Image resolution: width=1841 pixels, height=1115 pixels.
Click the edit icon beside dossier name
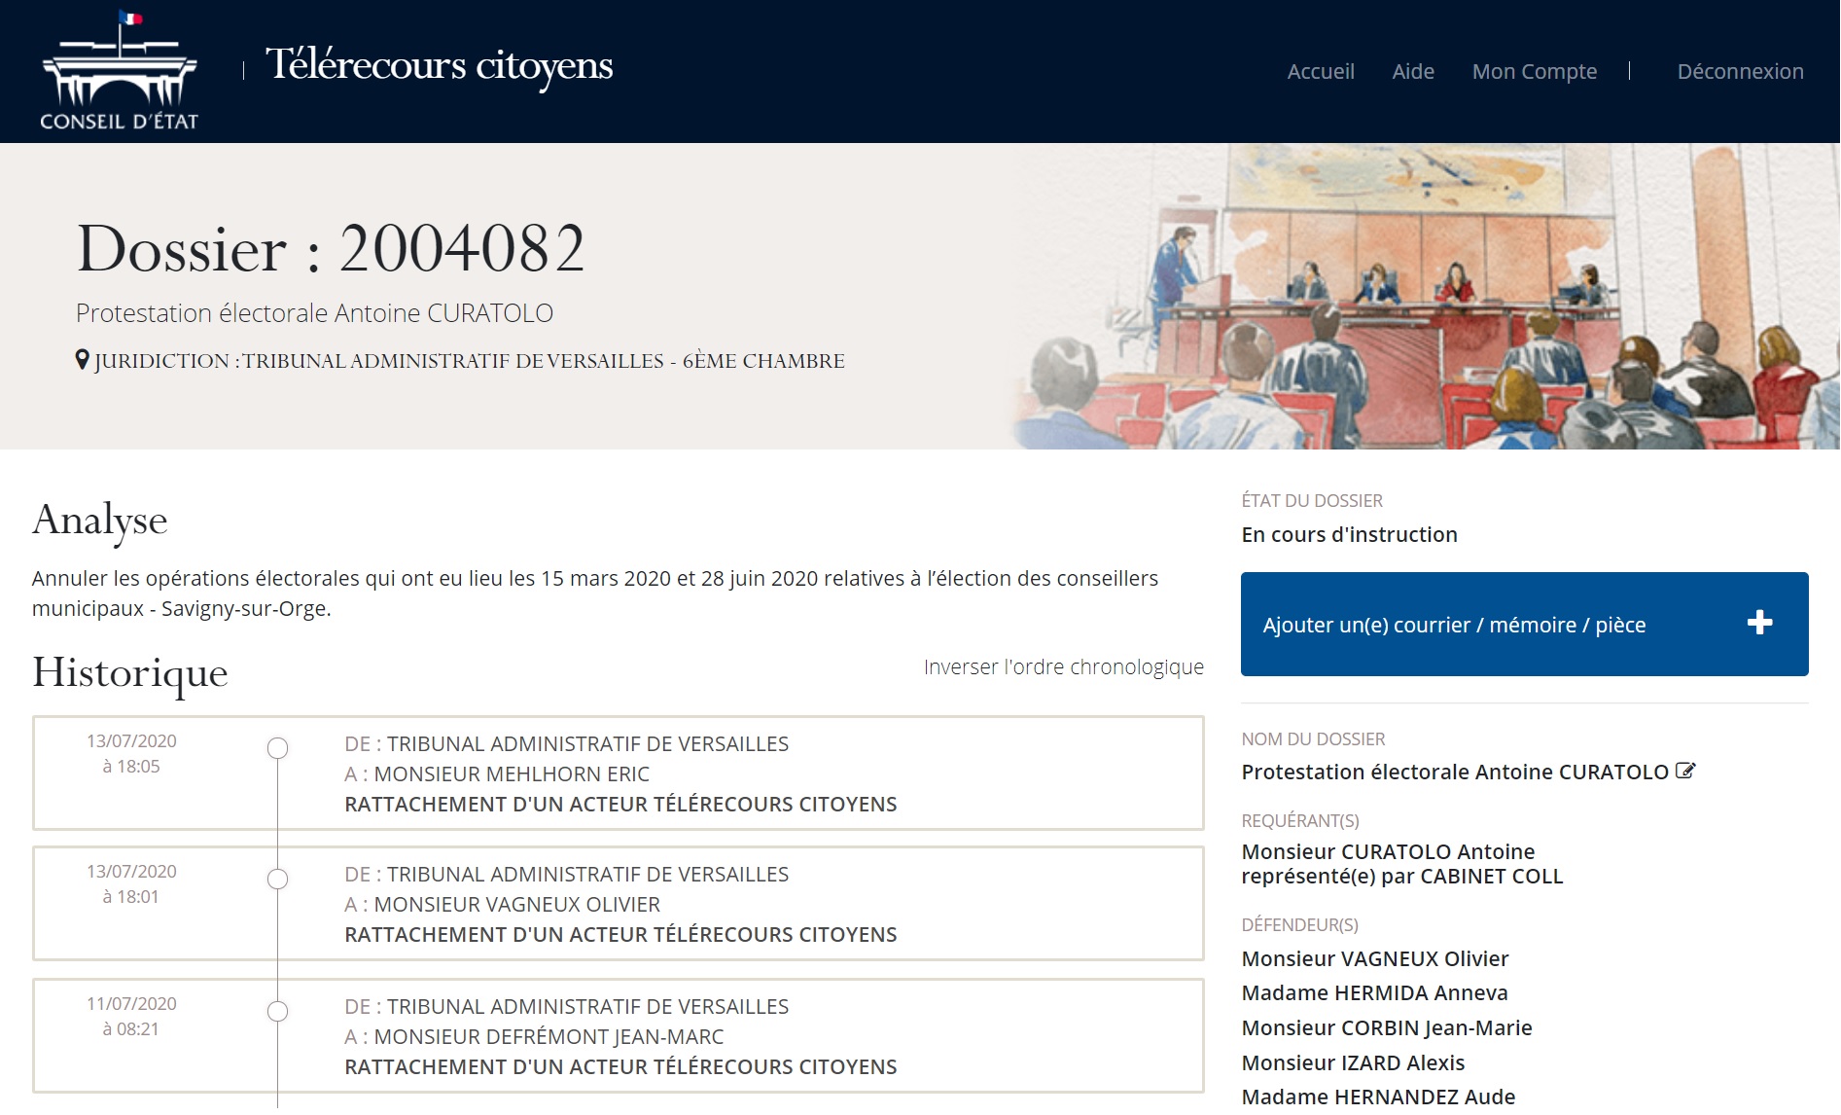tap(1685, 772)
